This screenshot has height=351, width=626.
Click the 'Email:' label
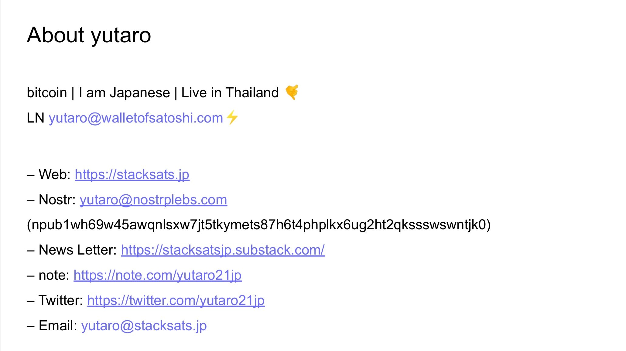[x=58, y=326]
